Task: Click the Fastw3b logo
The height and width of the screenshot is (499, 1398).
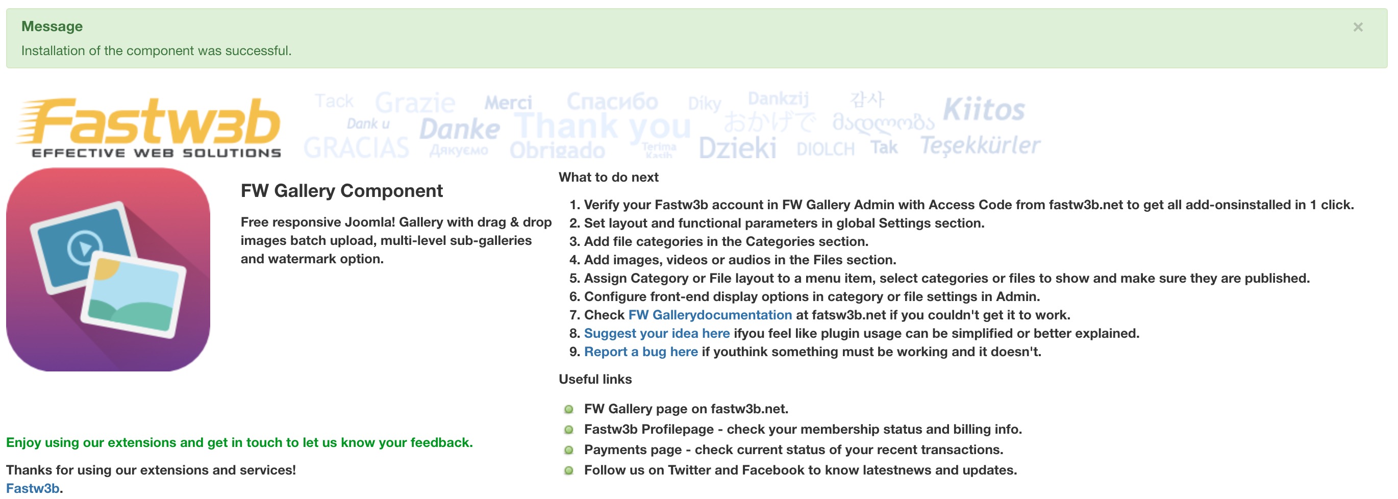Action: point(148,128)
